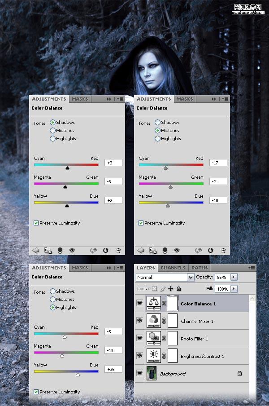Select the Background layer thumbnail
Screen dimensions: 269x406
[x=152, y=373]
